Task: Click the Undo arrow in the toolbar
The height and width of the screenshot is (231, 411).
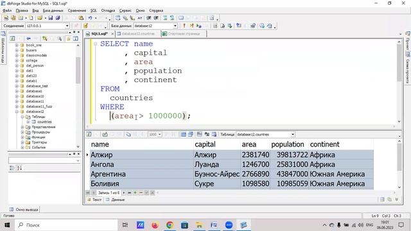Action: (x=90, y=18)
